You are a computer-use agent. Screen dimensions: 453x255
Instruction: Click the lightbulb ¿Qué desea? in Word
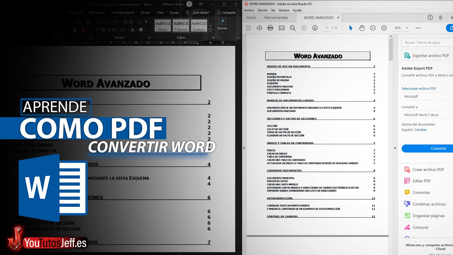tap(187, 12)
